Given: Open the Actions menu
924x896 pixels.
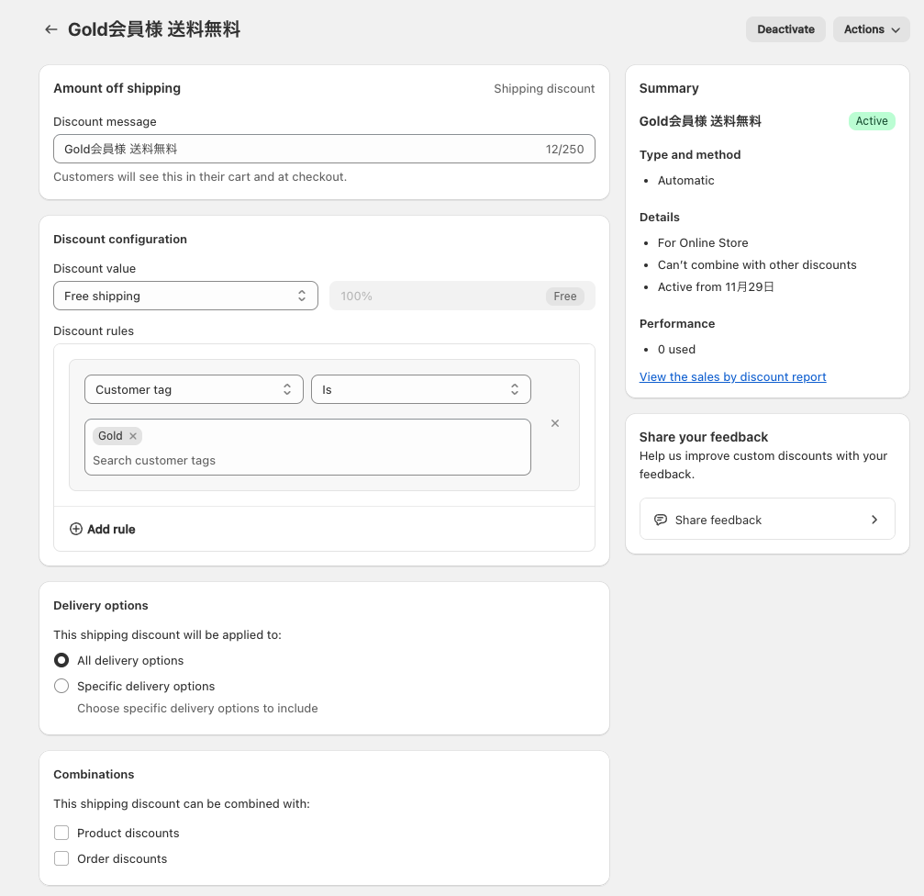Looking at the screenshot, I should pyautogui.click(x=871, y=29).
